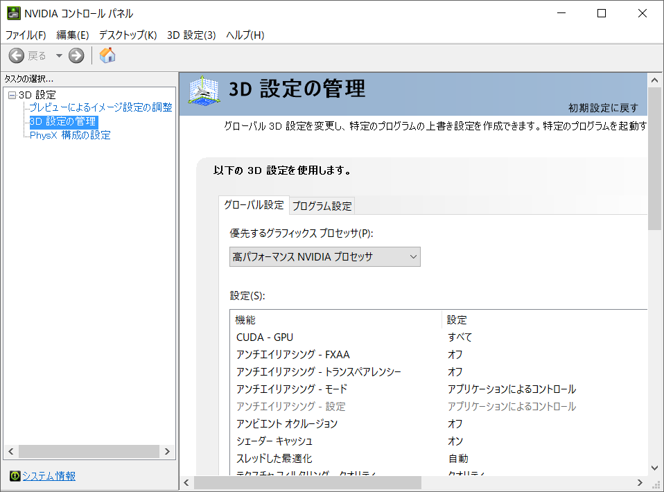664x492 pixels.
Task: Click the right panel vertical scrollbar up arrow
Action: point(655,80)
